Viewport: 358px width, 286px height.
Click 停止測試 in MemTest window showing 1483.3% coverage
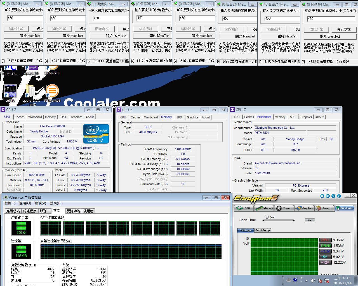pos(344,29)
